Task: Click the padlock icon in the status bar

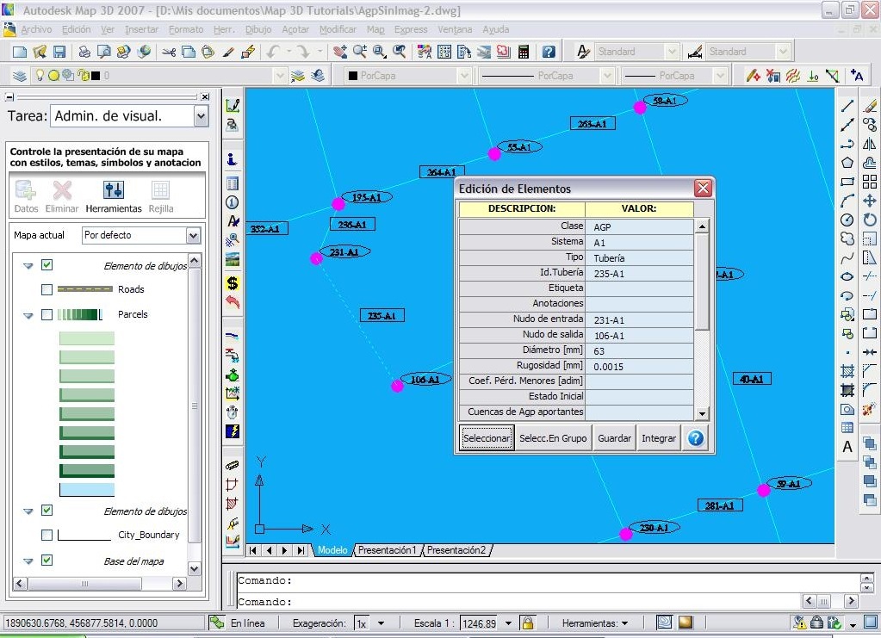Action: [x=527, y=623]
